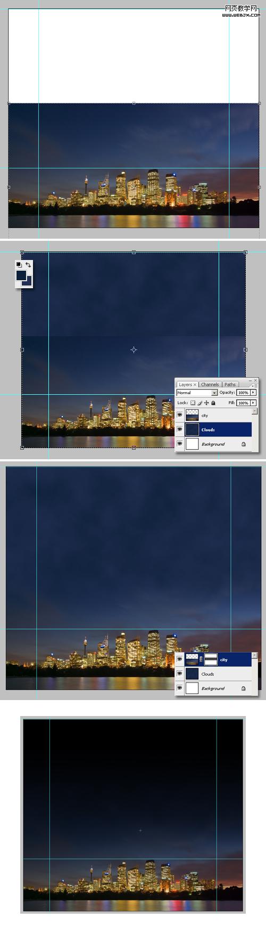Select the city layer mask thumbnail
This screenshot has width=266, height=935.
pyautogui.click(x=211, y=660)
